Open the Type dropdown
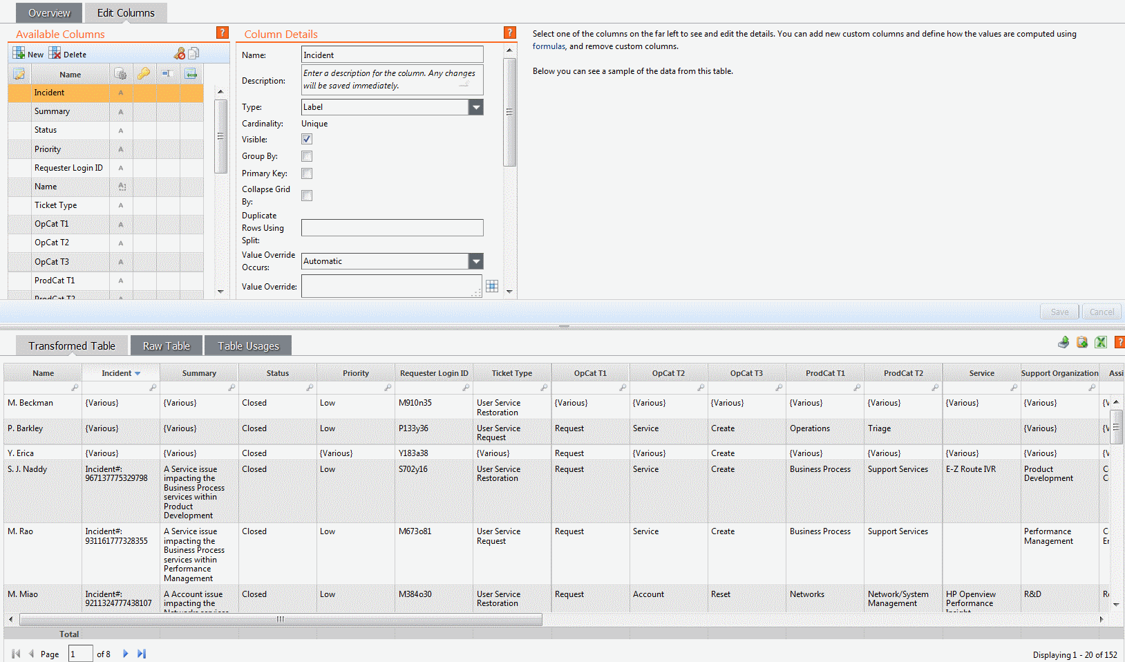This screenshot has height=662, width=1125. [476, 107]
